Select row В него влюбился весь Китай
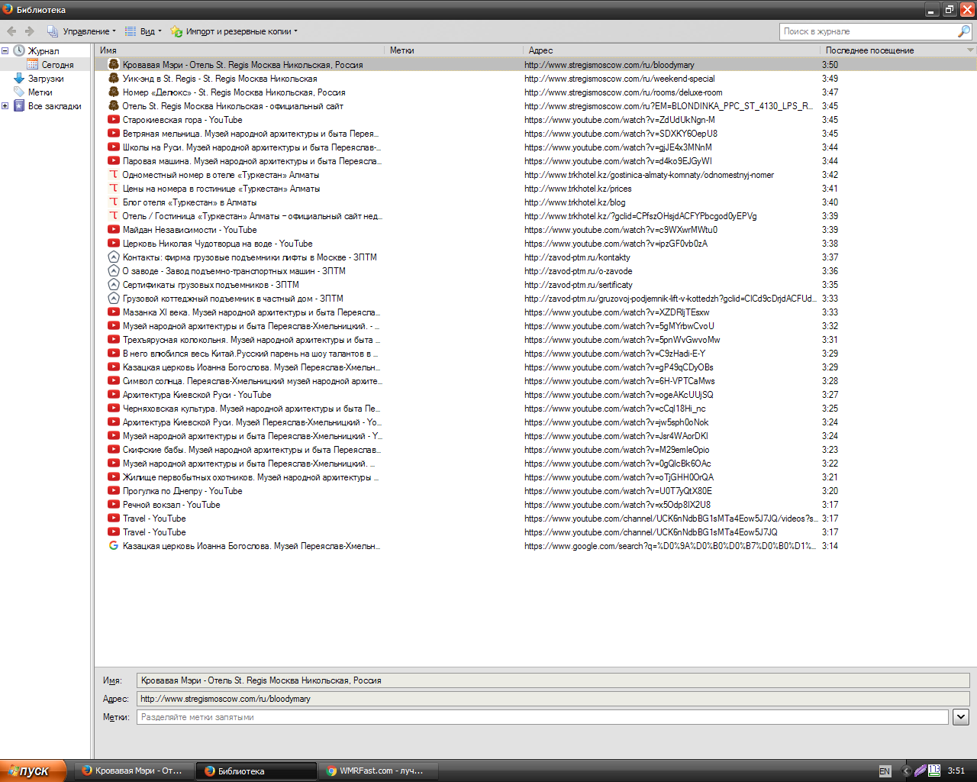The image size is (977, 782). (535, 353)
